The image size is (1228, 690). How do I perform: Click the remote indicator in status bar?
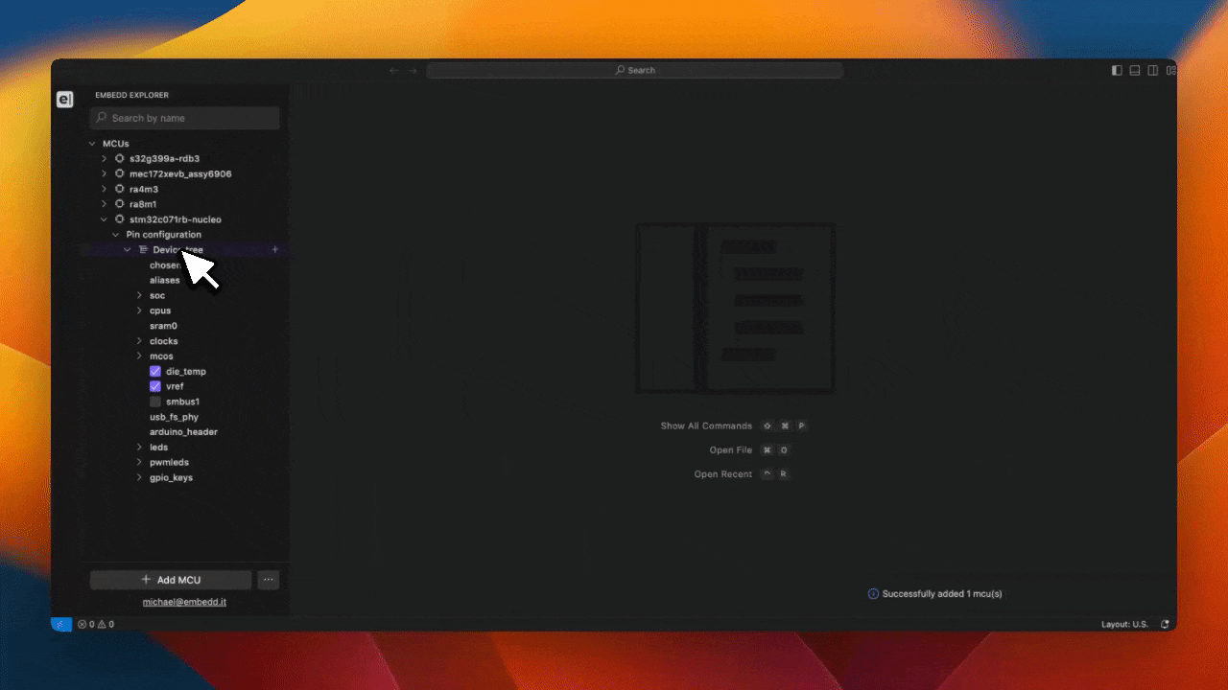click(x=61, y=624)
